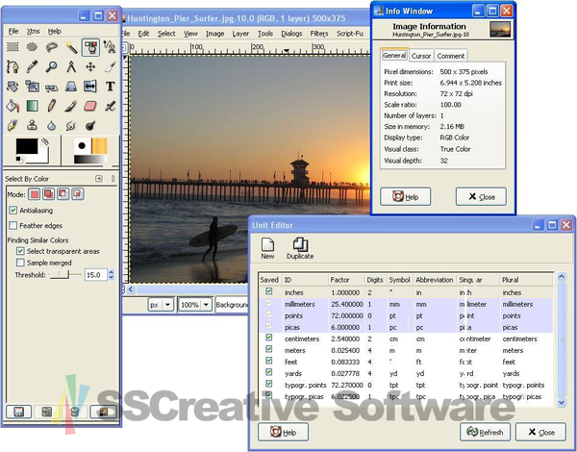
Task: Click Close button in Unit Editor
Action: click(x=540, y=432)
